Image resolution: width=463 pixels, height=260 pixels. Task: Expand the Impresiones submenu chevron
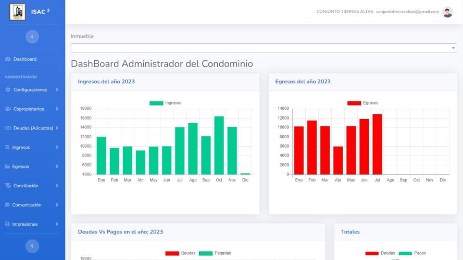pos(57,224)
